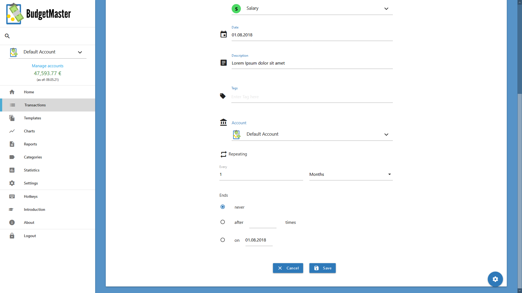Screen dimensions: 522x293
Task: Click the Introduction graduation cap icon
Action: pyautogui.click(x=11, y=209)
